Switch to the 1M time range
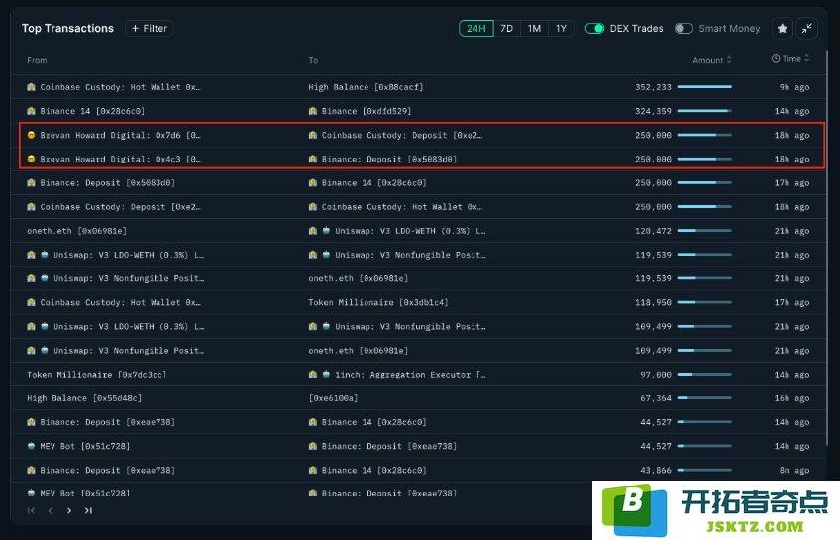 [534, 29]
